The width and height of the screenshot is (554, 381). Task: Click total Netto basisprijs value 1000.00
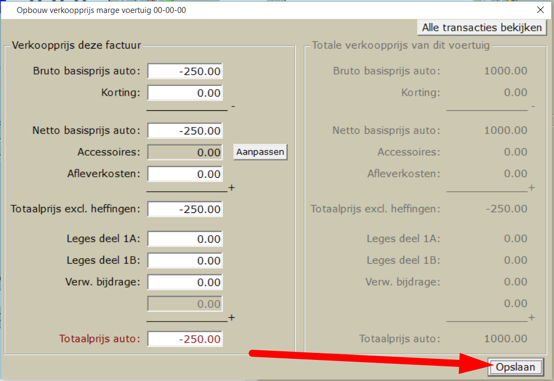[x=505, y=130]
